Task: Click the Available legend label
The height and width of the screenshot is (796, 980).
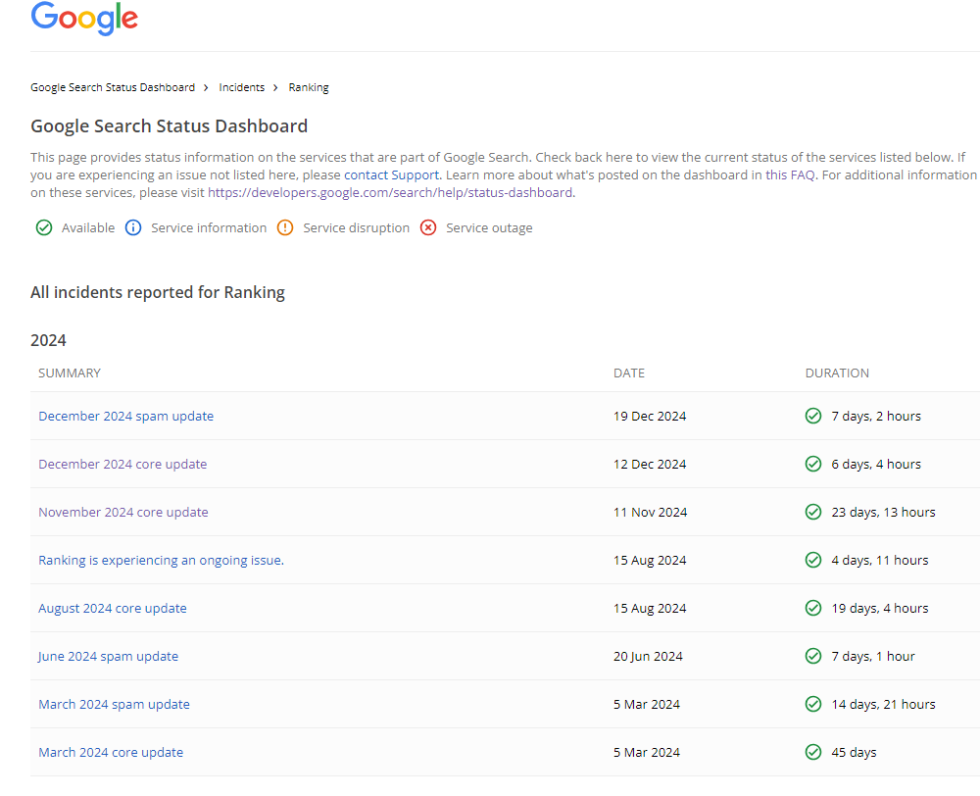Action: coord(88,227)
